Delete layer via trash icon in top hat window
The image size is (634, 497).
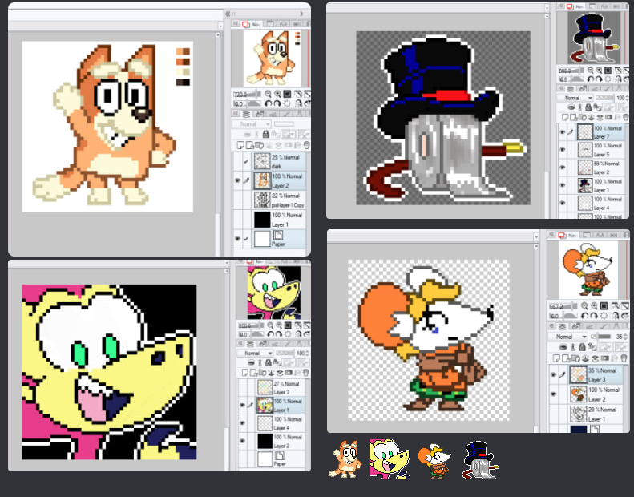click(625, 117)
